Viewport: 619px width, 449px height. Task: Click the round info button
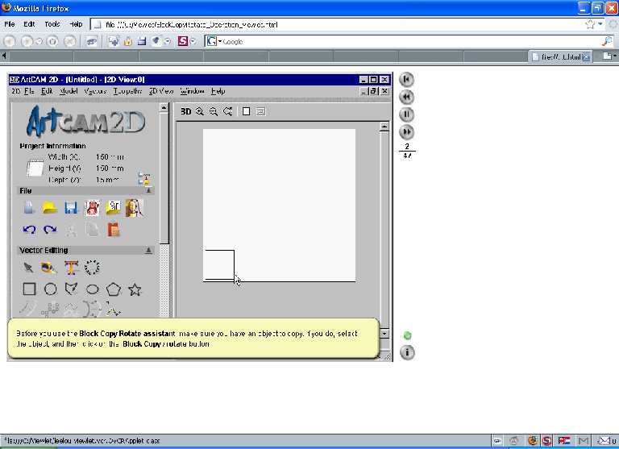[x=407, y=351]
